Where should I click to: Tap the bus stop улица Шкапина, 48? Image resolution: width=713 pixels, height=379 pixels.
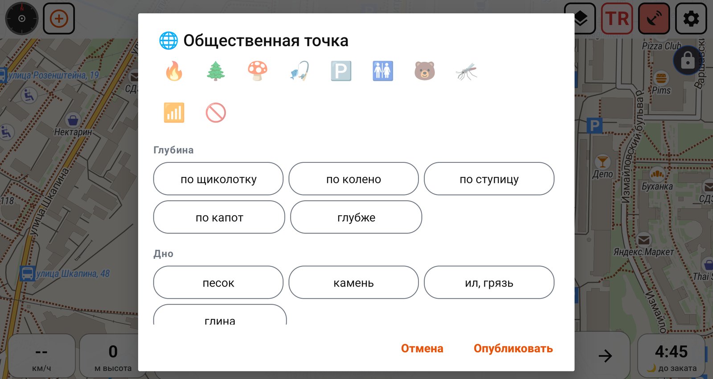(28, 274)
